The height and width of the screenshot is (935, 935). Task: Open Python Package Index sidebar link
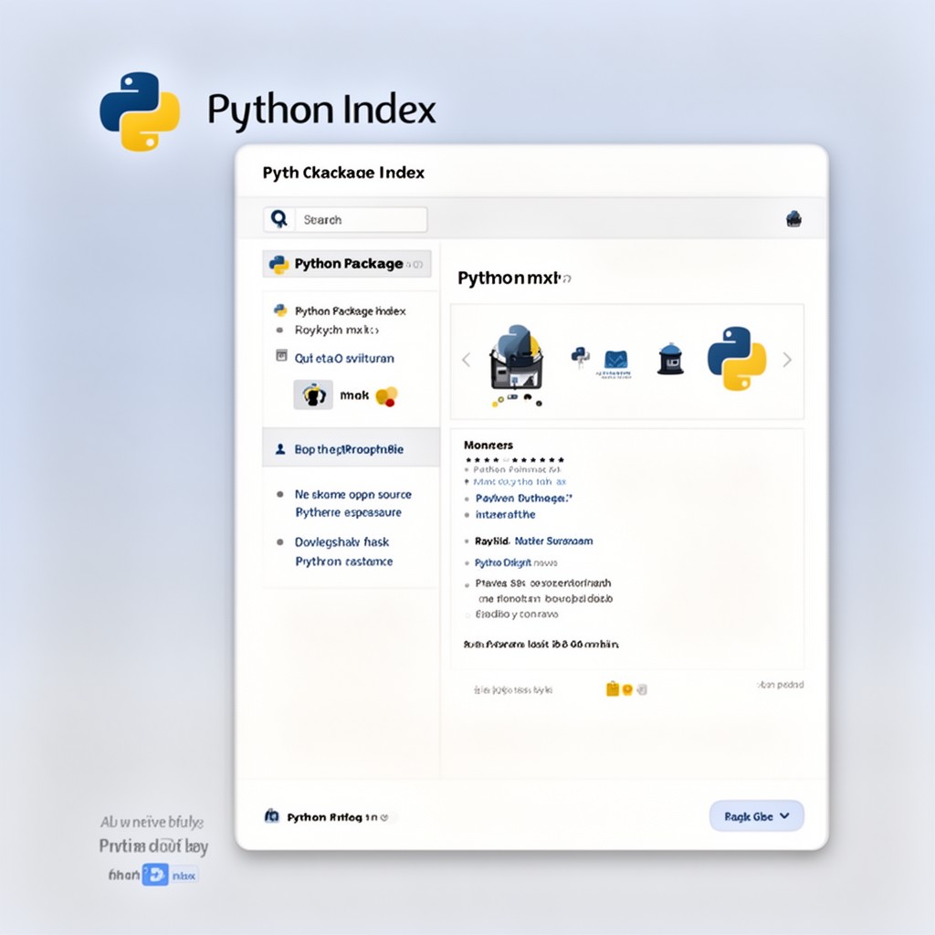click(350, 310)
